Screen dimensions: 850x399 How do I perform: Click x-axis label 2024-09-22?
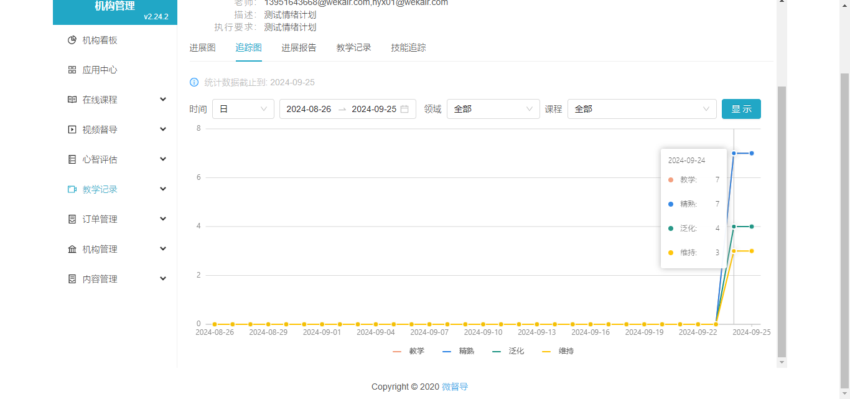click(x=698, y=332)
